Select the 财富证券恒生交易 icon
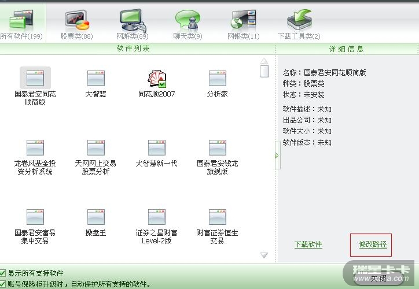The height and width of the screenshot is (289, 419). (x=217, y=217)
